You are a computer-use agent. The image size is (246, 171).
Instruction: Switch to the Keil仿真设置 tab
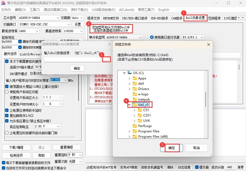195,18
